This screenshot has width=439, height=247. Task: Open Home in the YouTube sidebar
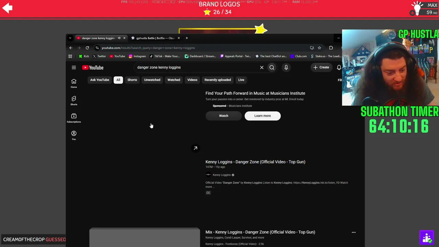(x=74, y=83)
